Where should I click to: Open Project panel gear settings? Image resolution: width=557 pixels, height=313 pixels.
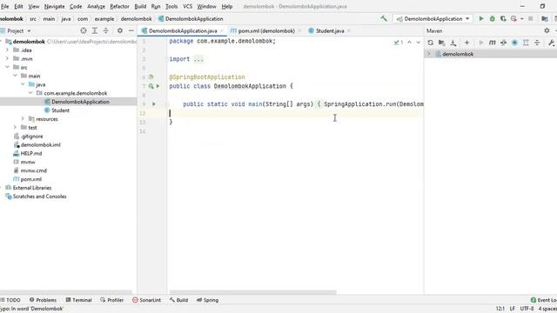120,31
